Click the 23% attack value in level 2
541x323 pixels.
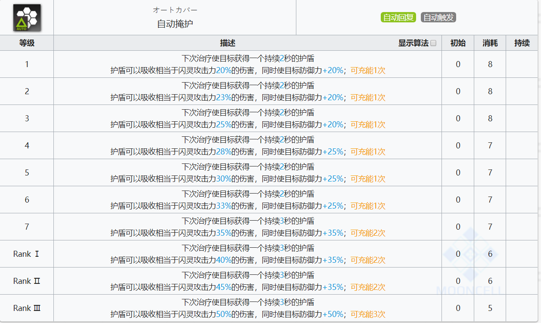(224, 98)
